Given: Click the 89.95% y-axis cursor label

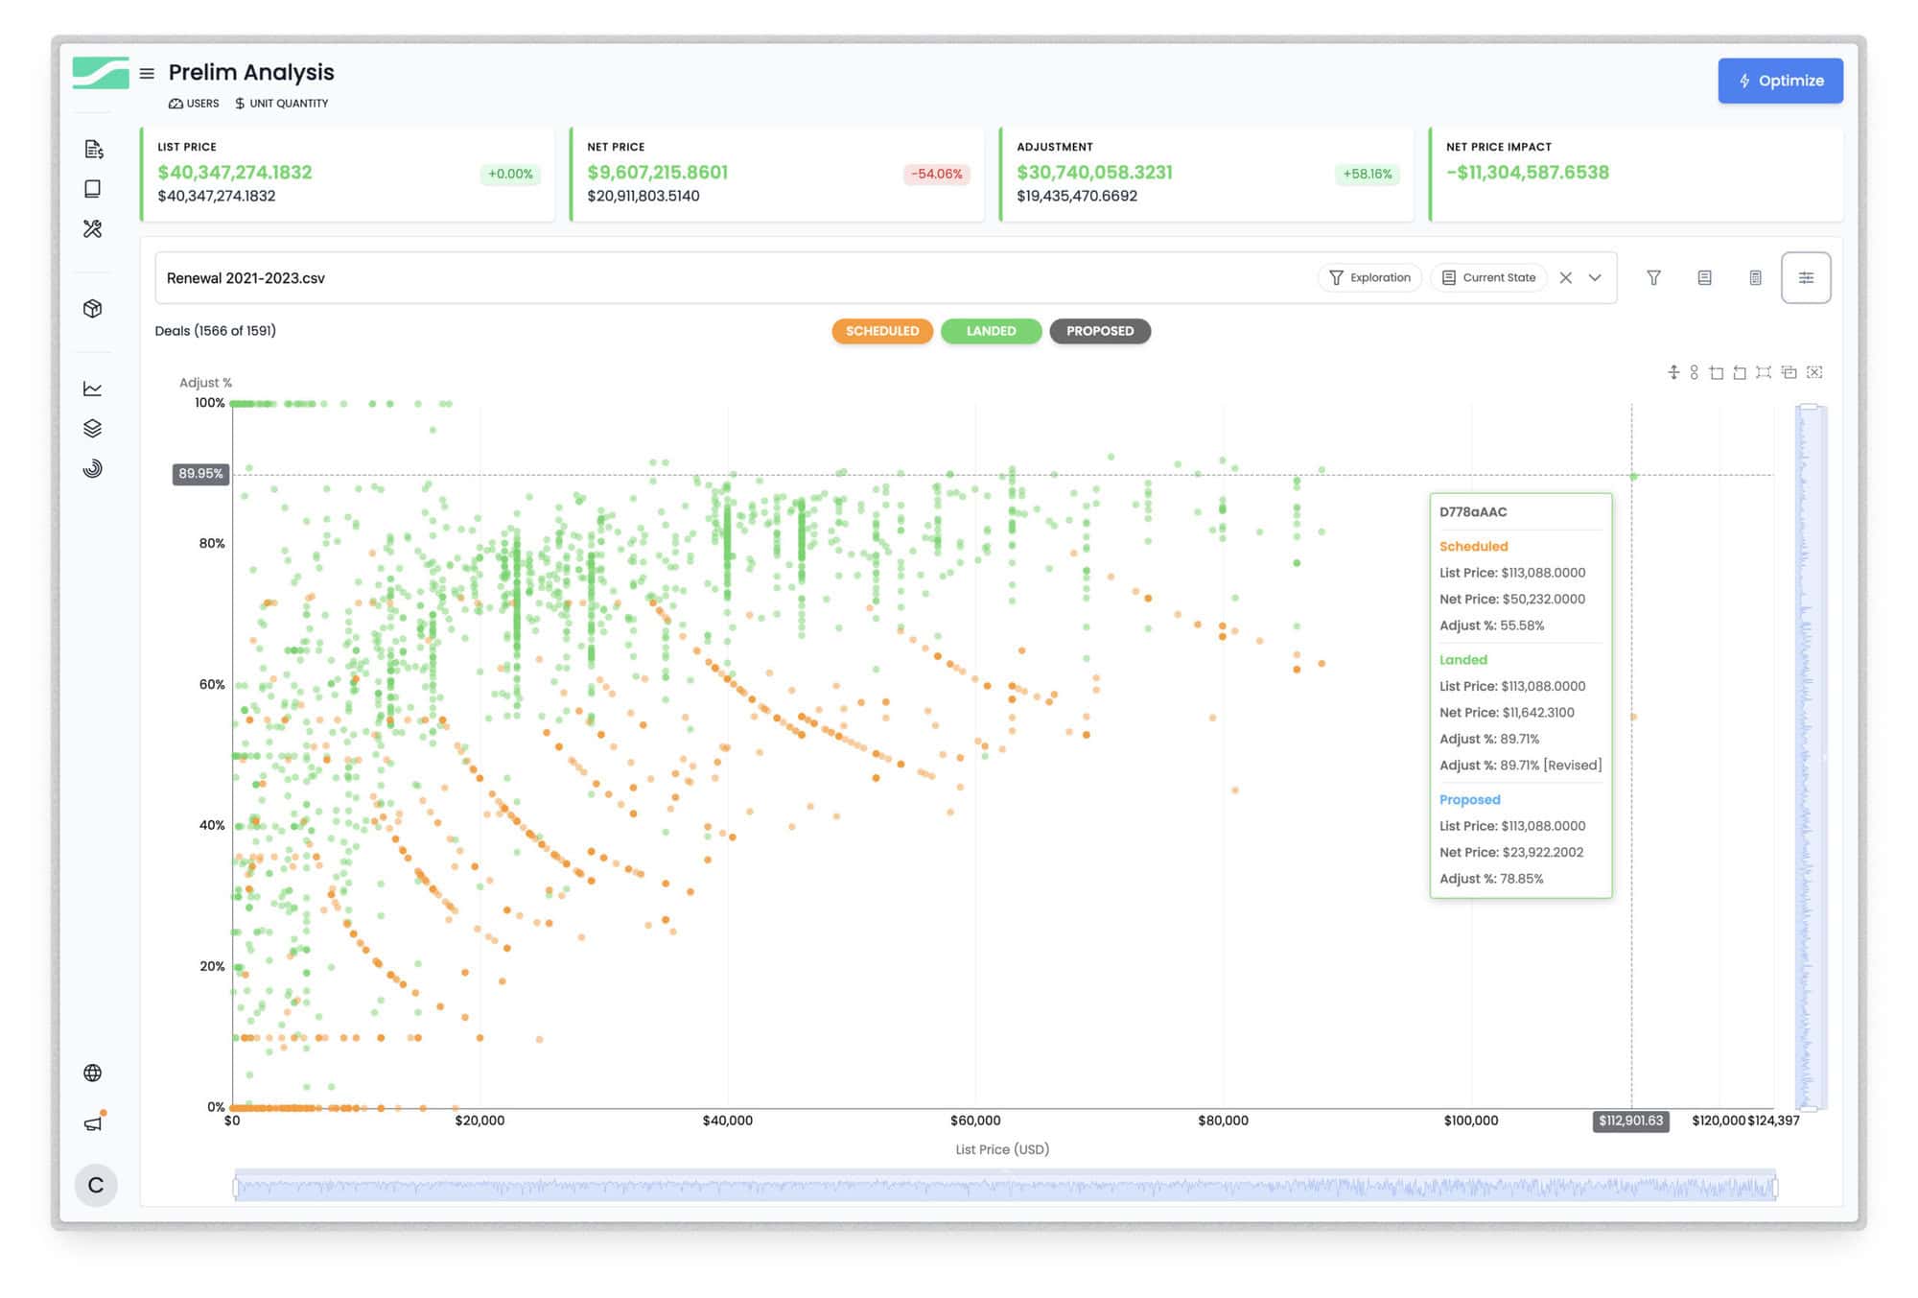Looking at the screenshot, I should tap(200, 474).
